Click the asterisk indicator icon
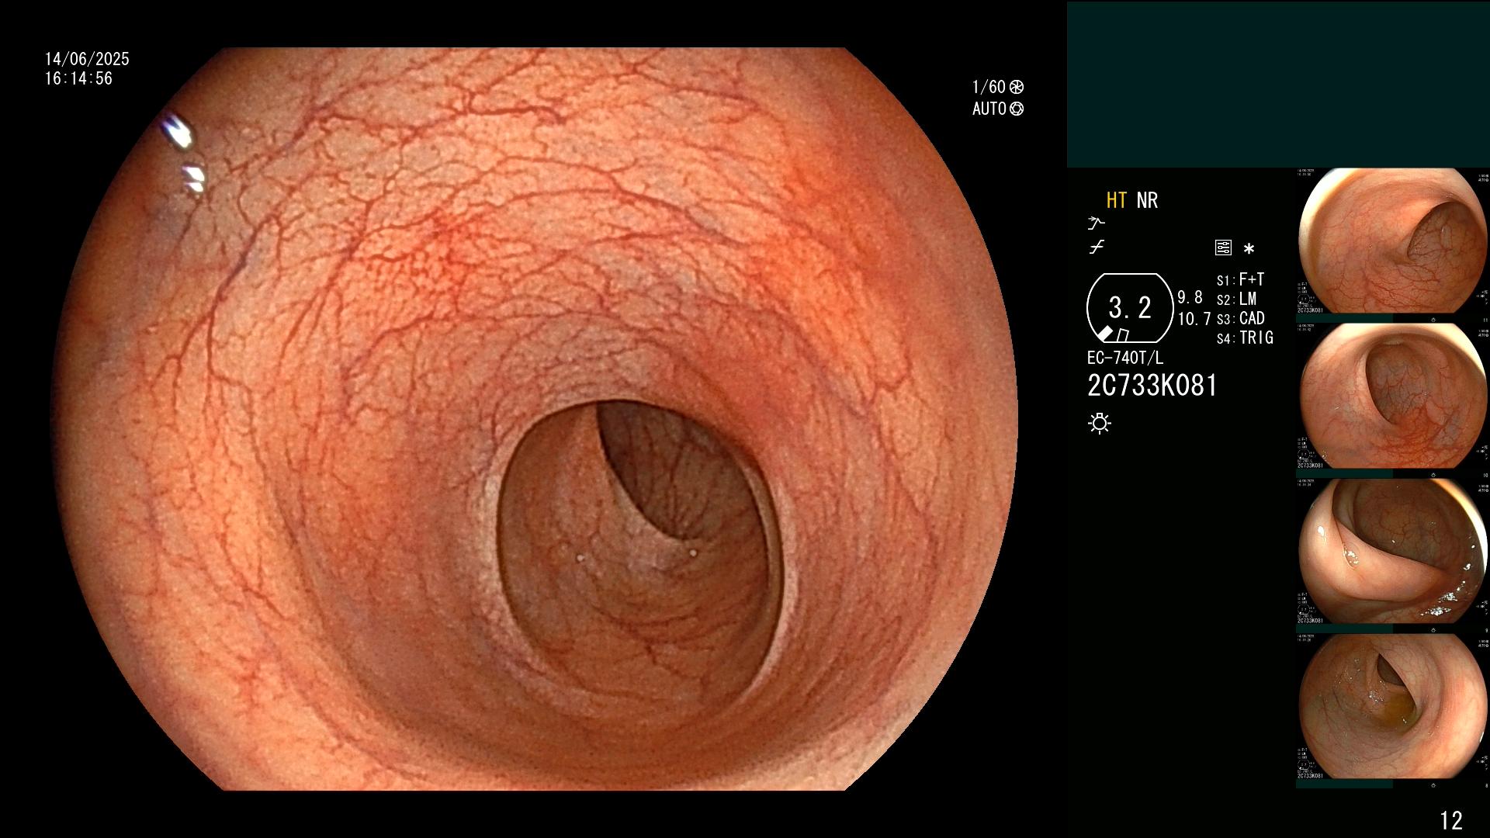This screenshot has width=1490, height=838. [x=1249, y=248]
